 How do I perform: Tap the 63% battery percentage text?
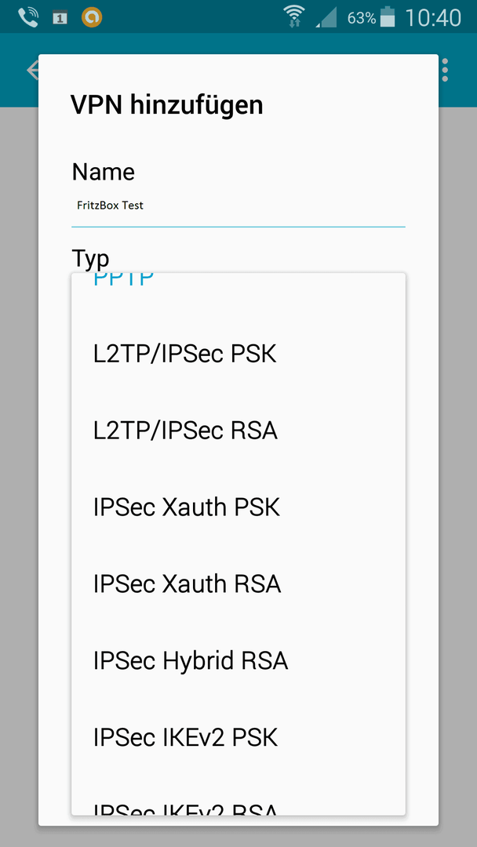(362, 18)
